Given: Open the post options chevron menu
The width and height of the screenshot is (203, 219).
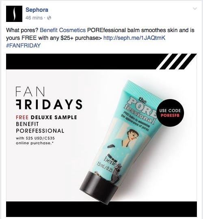Looking at the screenshot, I should pos(195,9).
